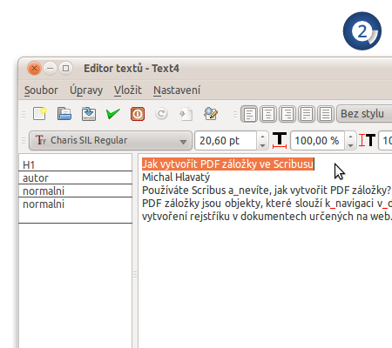Image resolution: width=392 pixels, height=348 pixels.
Task: Open the Charis SIL Regular font dropdown
Action: click(x=111, y=141)
